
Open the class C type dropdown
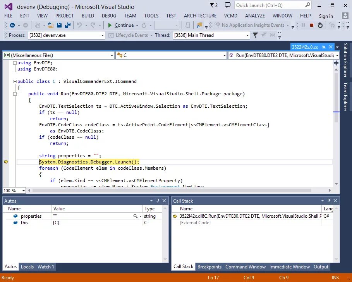click(224, 55)
